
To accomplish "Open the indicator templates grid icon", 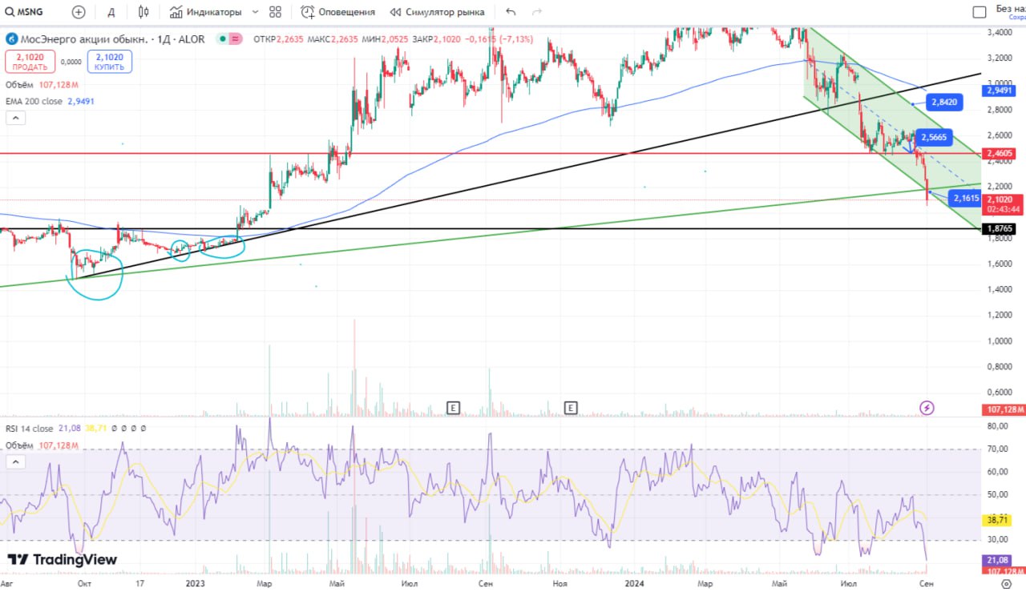I will 275,12.
